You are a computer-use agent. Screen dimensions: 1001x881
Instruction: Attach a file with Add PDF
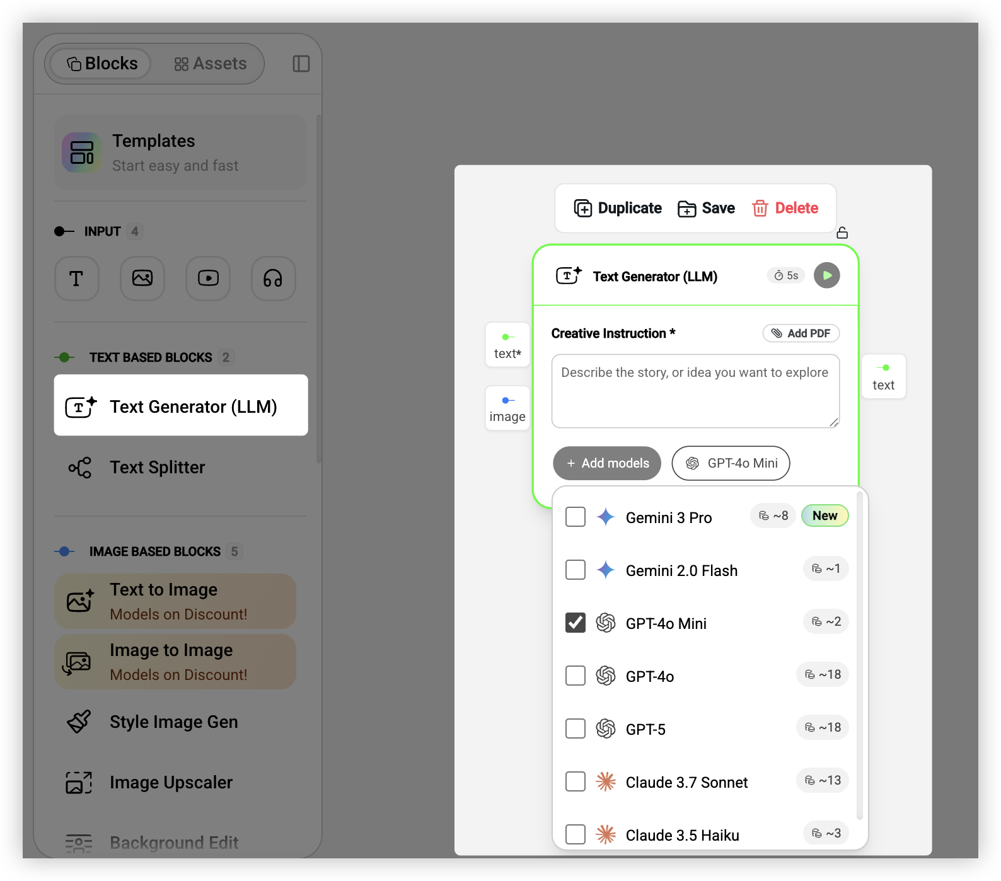(x=801, y=333)
